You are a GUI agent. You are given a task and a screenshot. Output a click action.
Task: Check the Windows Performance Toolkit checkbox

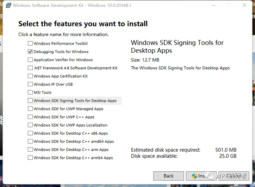click(30, 43)
